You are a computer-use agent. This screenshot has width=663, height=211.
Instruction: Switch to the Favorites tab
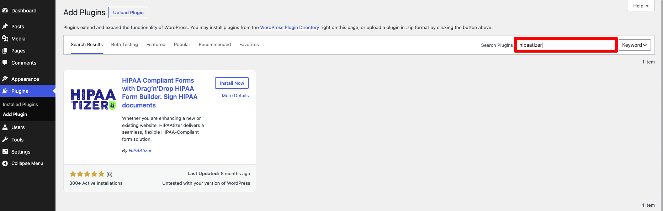pos(249,45)
